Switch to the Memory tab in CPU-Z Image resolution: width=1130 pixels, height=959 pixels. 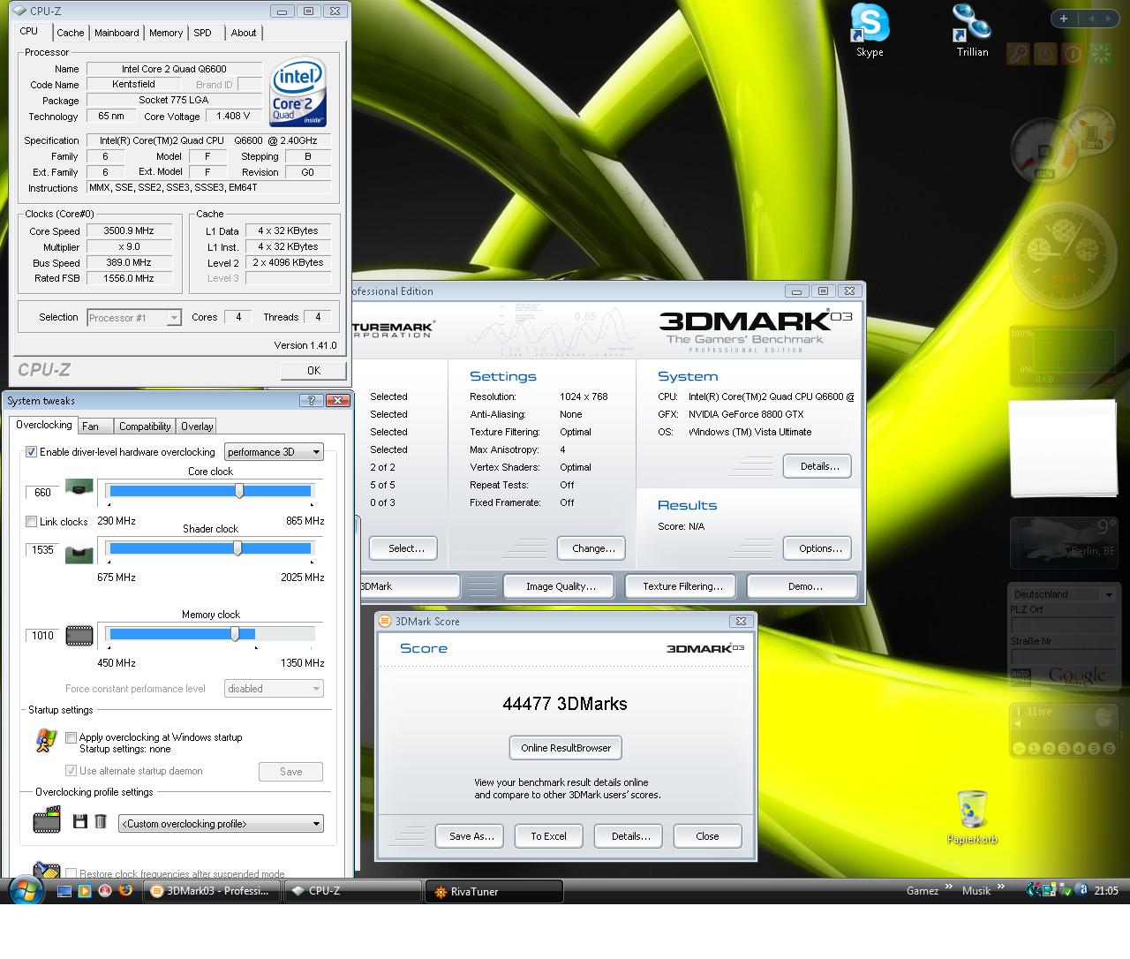[166, 33]
